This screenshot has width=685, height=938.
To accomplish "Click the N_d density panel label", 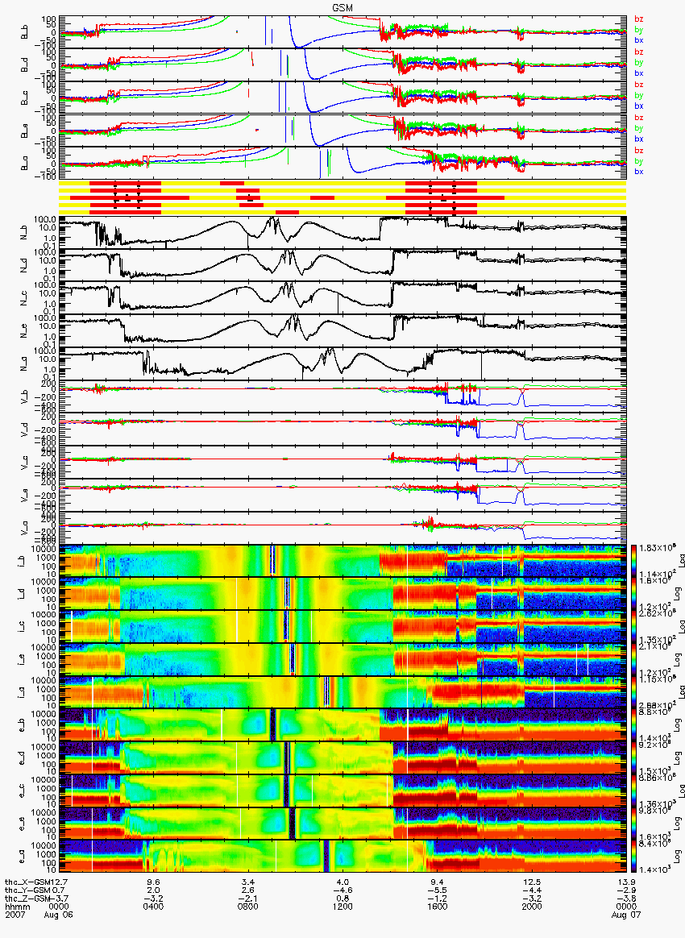I will 25,266.
